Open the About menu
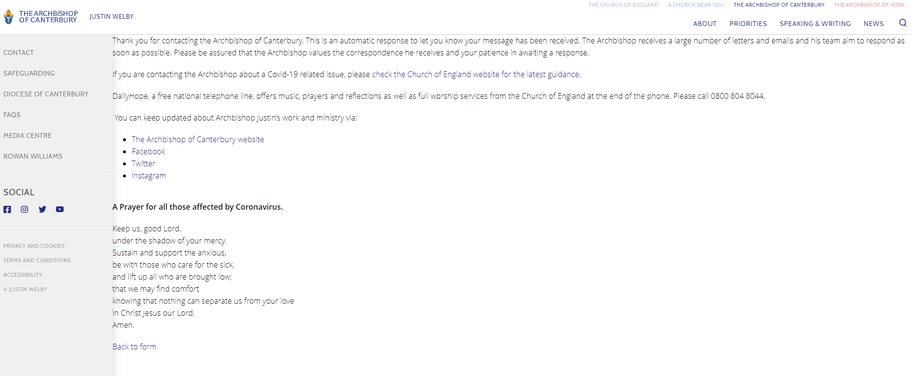 pos(705,24)
